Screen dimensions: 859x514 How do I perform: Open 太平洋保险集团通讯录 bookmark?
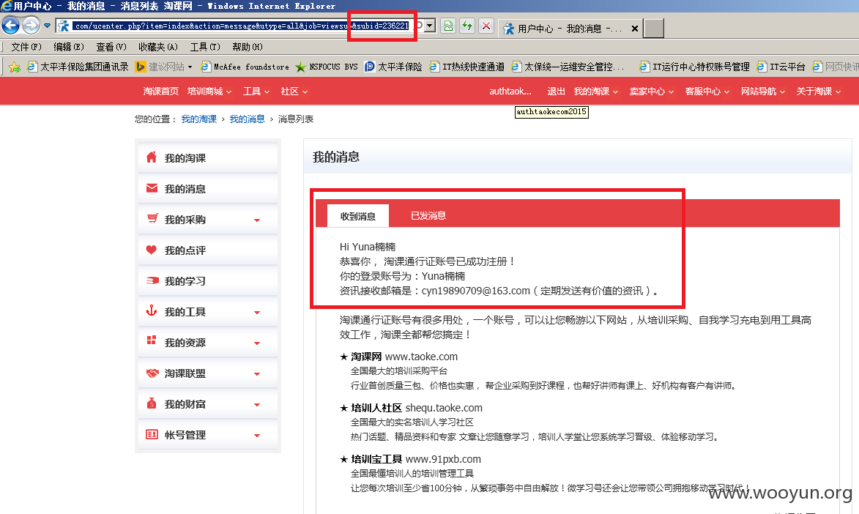[77, 67]
